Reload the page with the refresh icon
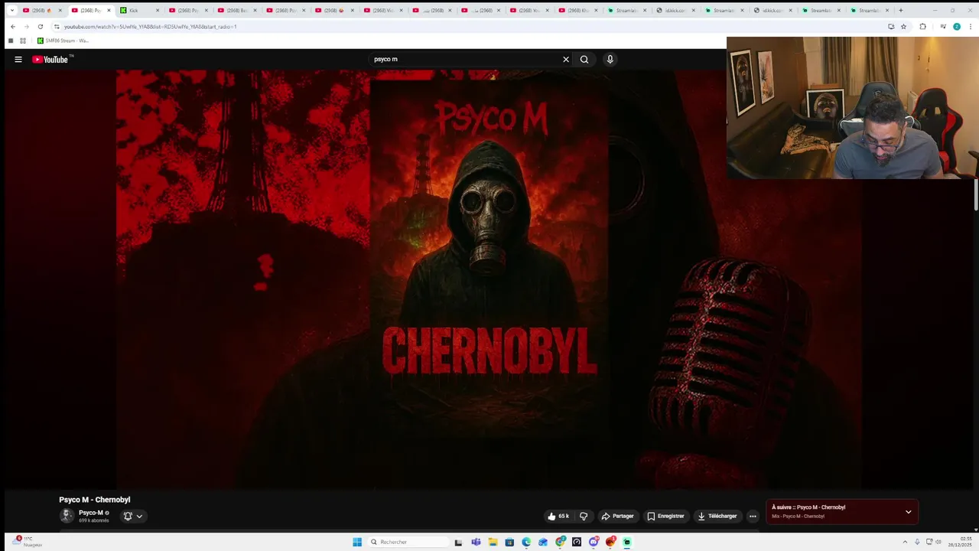This screenshot has height=551, width=979. click(41, 27)
